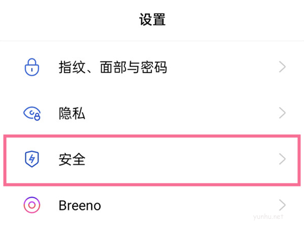304x228 pixels.
Task: Select the 安全 menu label
Action: click(72, 159)
